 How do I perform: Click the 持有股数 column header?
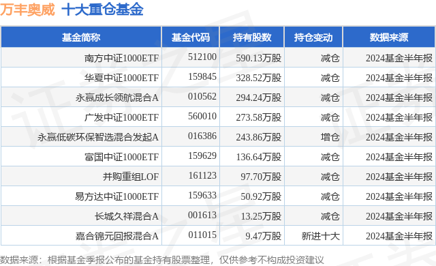point(252,37)
